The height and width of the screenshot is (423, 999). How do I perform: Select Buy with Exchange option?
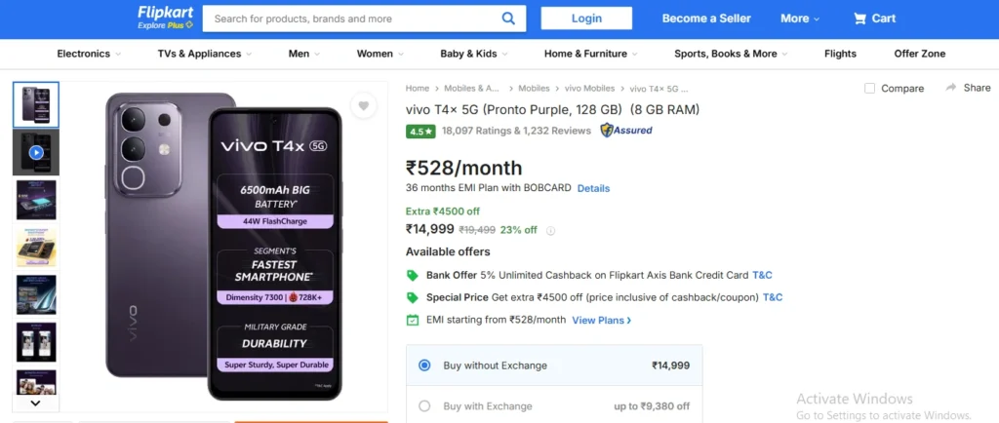coord(424,405)
